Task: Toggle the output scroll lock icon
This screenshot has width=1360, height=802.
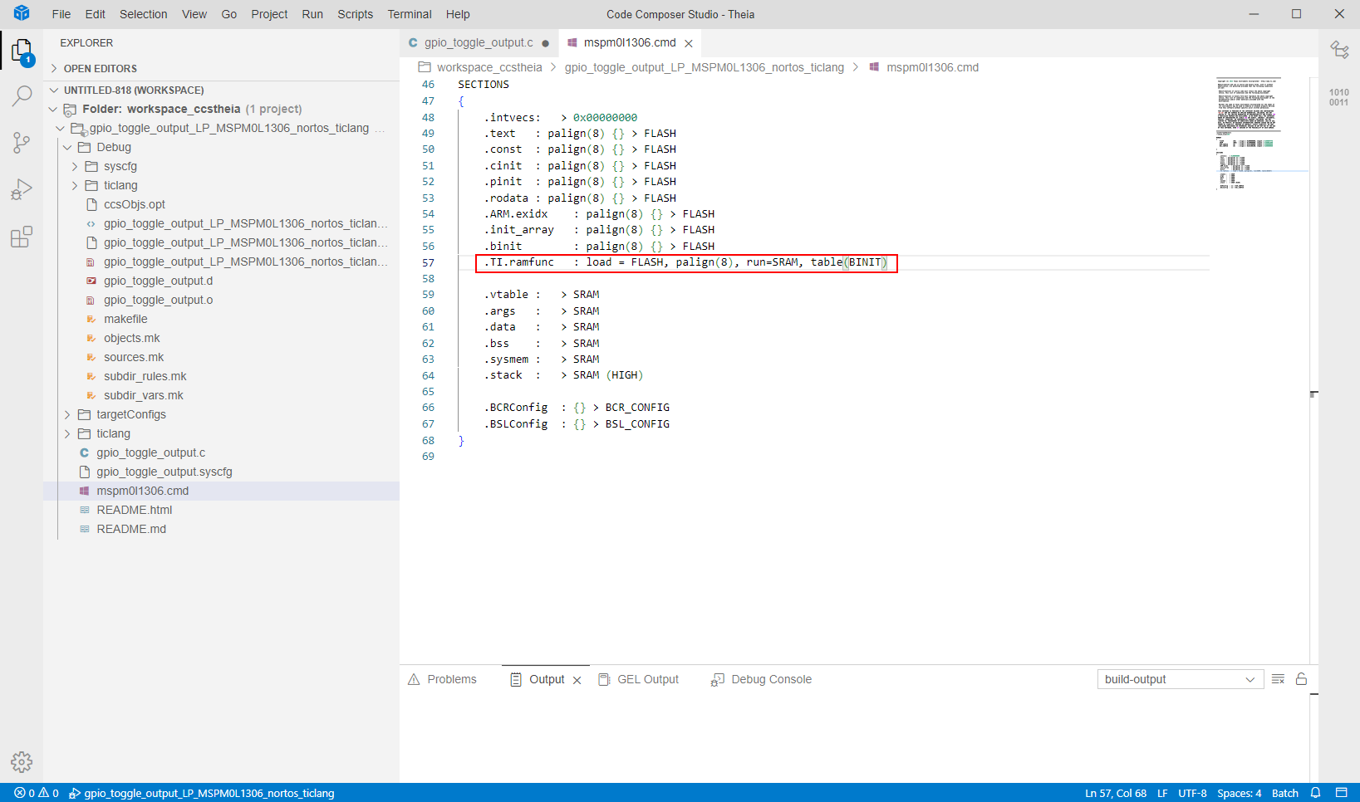Action: click(1301, 679)
